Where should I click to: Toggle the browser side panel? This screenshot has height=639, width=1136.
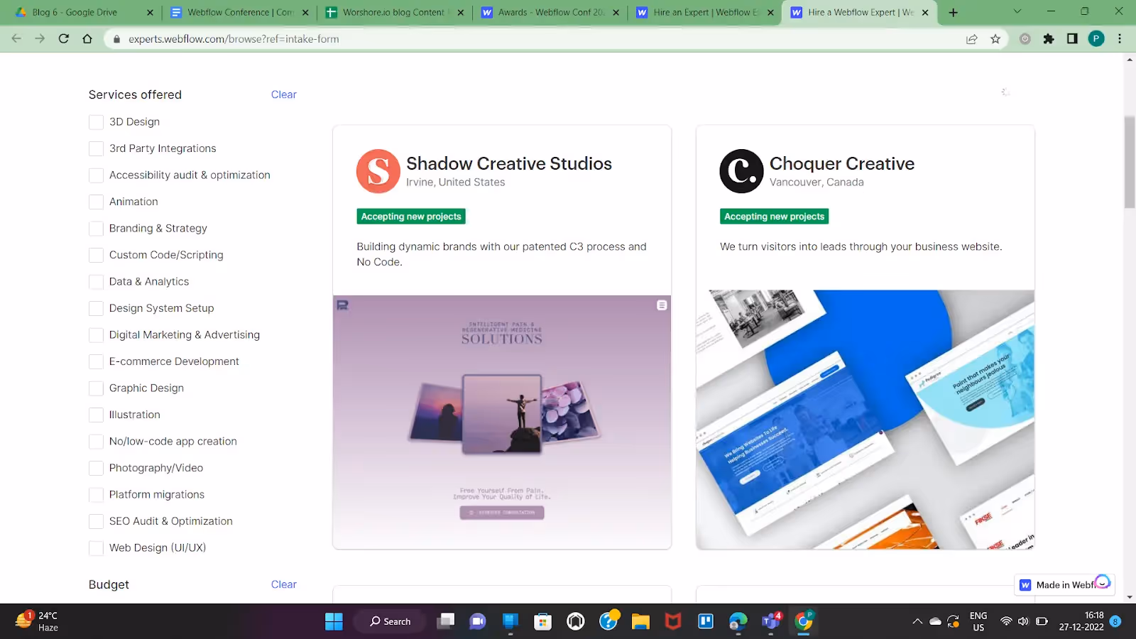tap(1072, 39)
